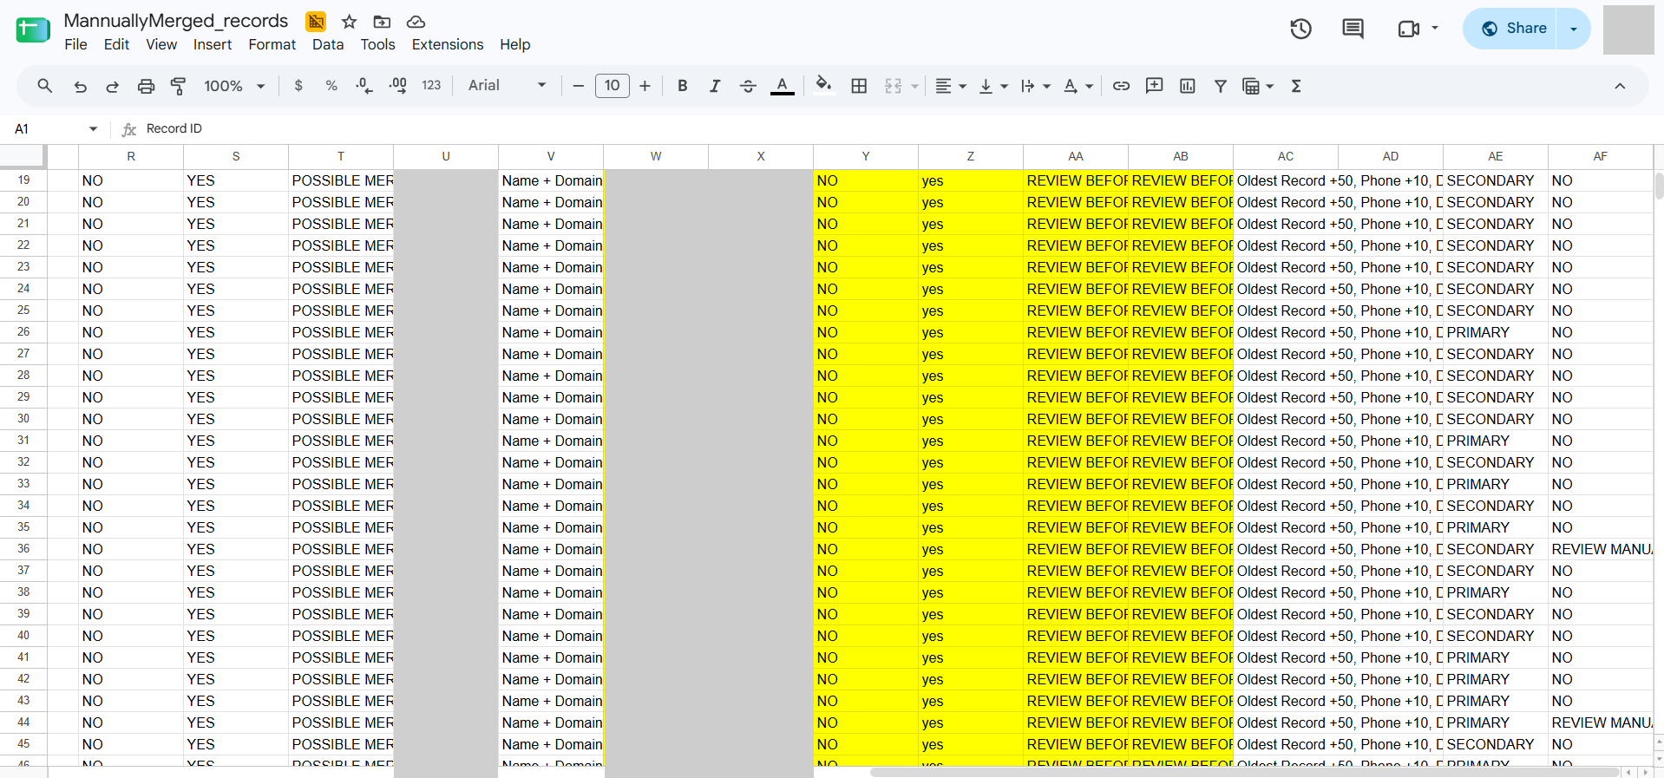Click the font size input field
Screen dimensions: 1664x778
click(612, 86)
